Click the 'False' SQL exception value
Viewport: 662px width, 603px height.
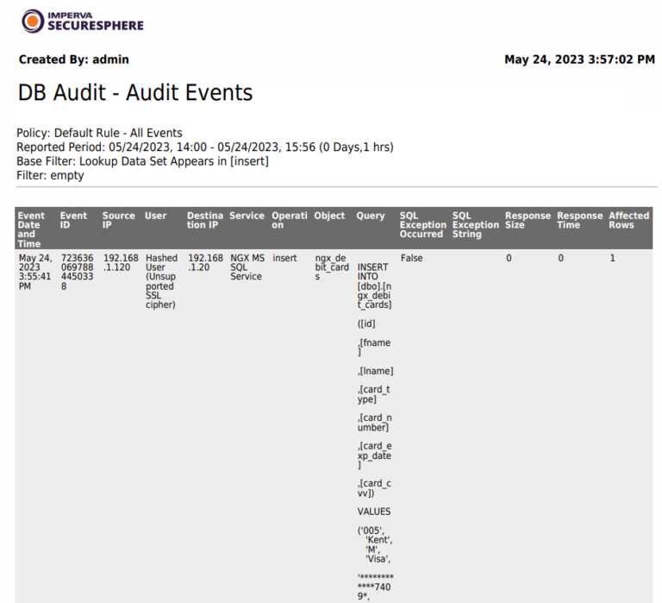click(x=412, y=258)
